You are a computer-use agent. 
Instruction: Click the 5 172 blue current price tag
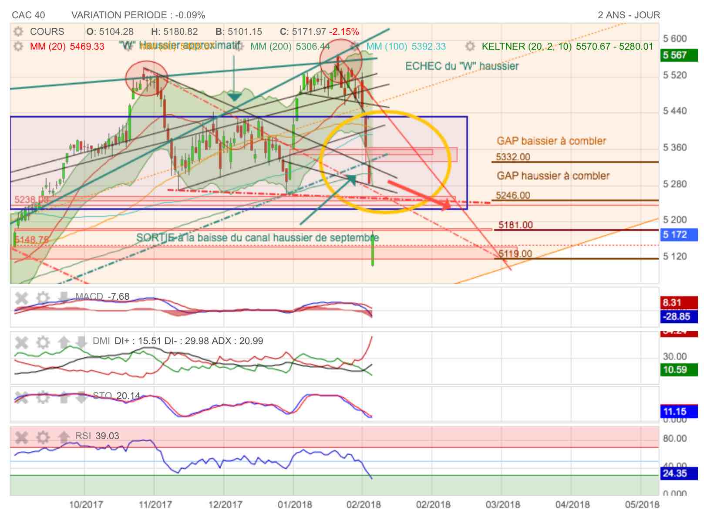click(x=679, y=235)
